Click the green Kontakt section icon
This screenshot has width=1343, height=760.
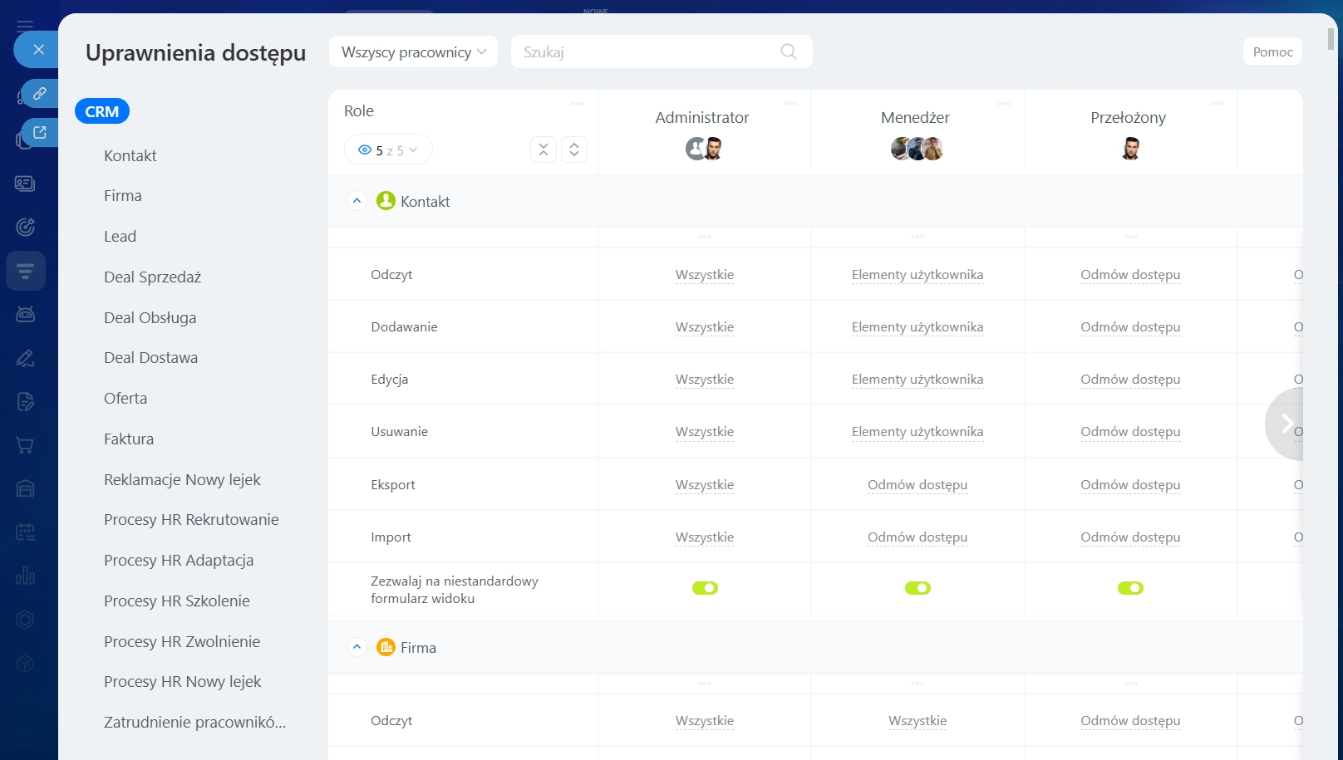click(386, 201)
